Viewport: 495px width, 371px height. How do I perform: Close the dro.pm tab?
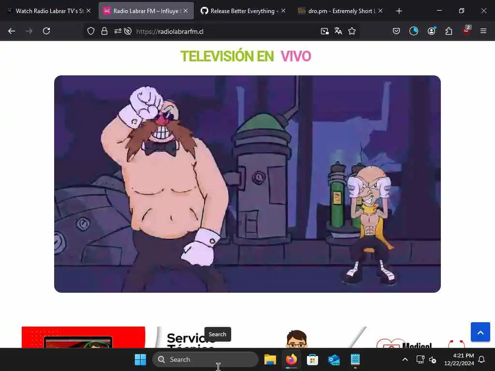coord(380,11)
